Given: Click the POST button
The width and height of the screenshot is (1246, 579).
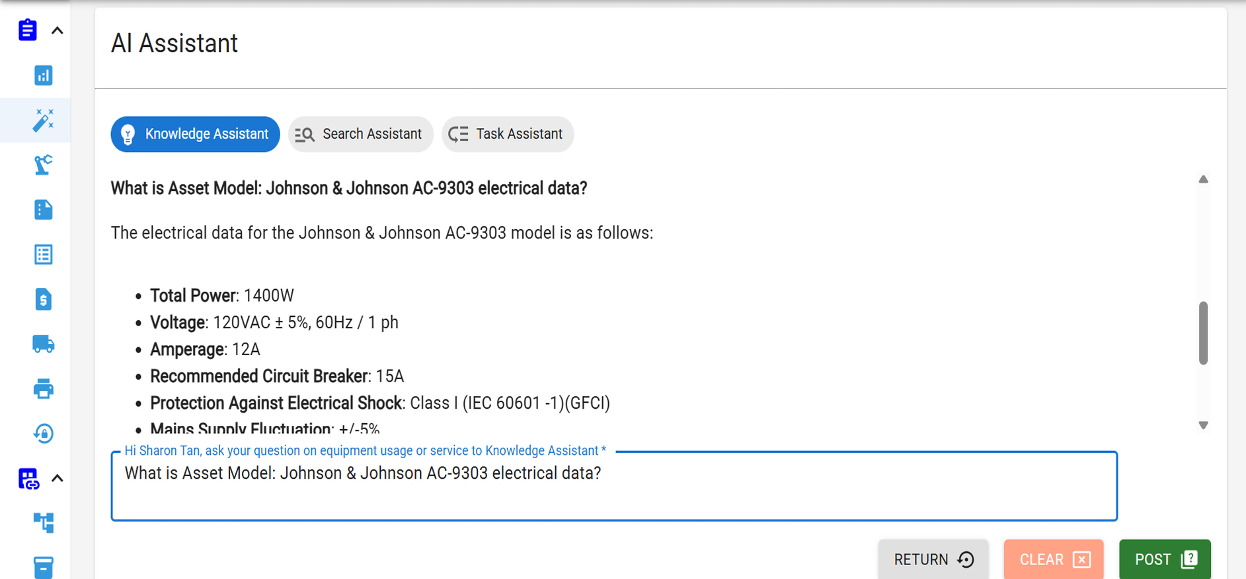Looking at the screenshot, I should tap(1165, 560).
